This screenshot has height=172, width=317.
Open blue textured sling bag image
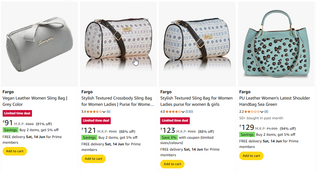click(197, 44)
